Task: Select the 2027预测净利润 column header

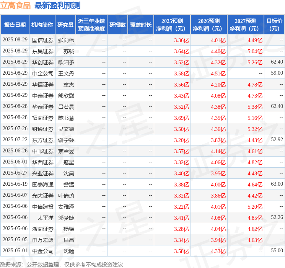Action: [246, 25]
